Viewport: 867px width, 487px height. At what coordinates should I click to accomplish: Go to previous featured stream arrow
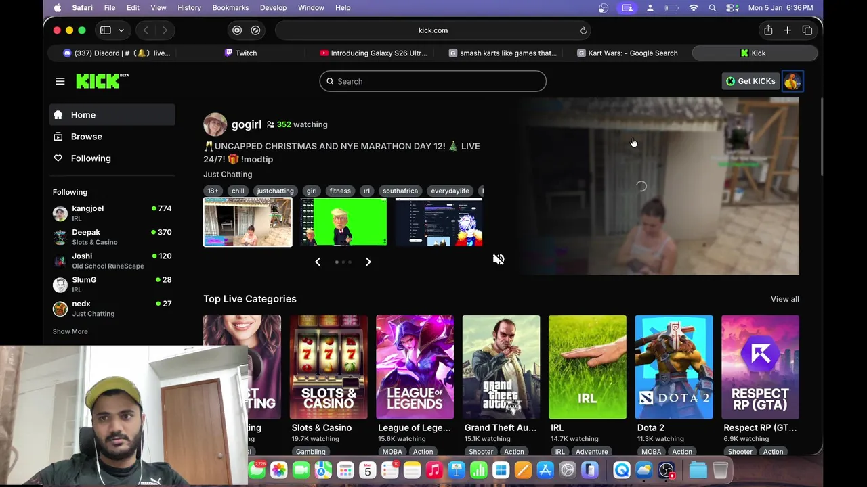(318, 262)
